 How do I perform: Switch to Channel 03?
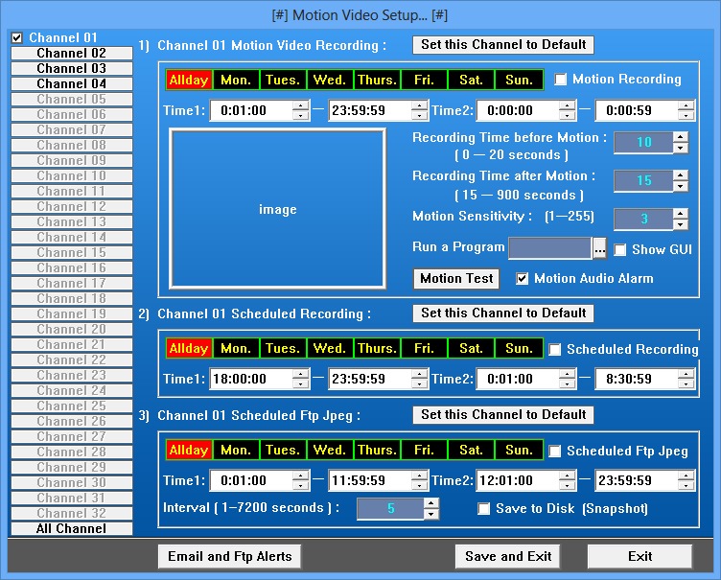[x=72, y=68]
